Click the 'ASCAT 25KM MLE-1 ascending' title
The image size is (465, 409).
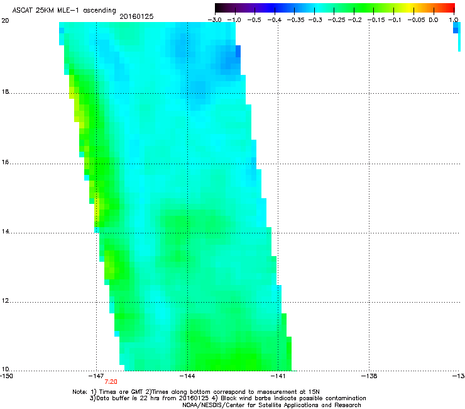pos(64,11)
